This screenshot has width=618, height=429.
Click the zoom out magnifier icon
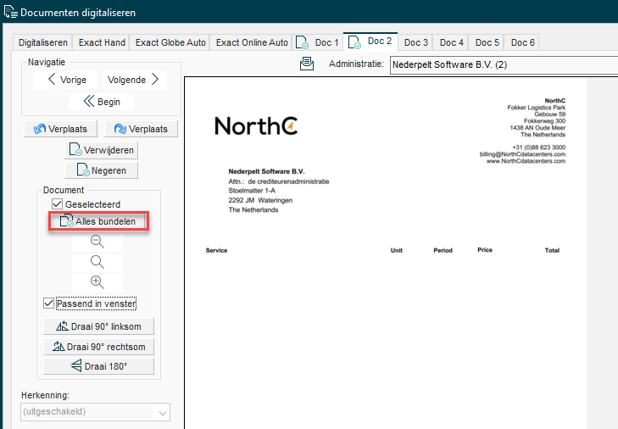click(x=97, y=242)
